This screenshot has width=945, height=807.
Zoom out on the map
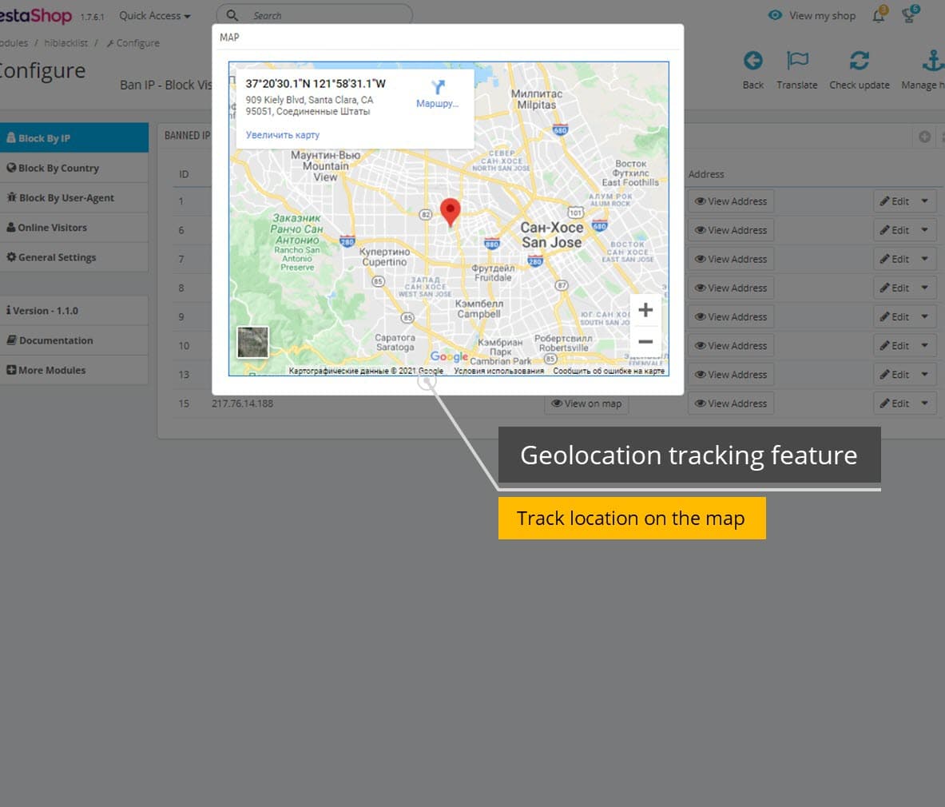coord(645,341)
